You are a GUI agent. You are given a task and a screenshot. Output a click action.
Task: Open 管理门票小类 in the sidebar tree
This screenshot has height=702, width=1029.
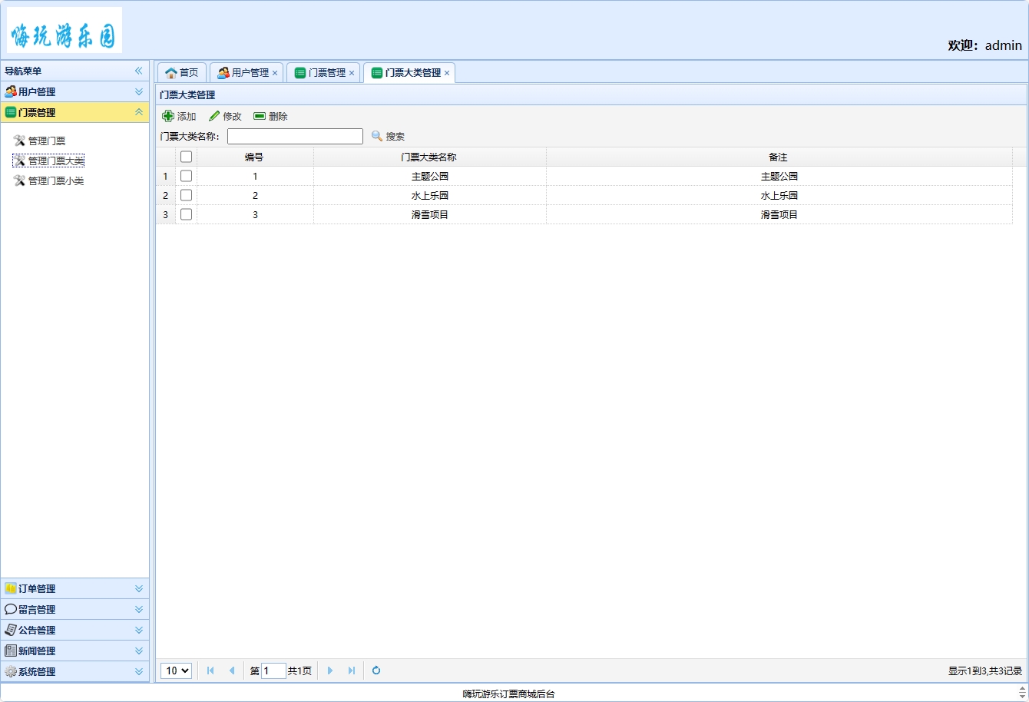tap(56, 180)
